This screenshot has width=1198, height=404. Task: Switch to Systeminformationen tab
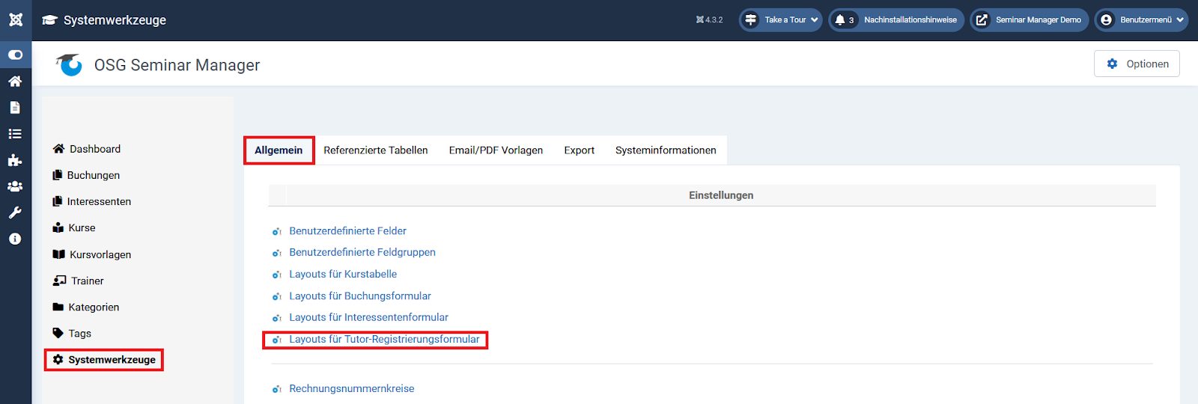(666, 150)
